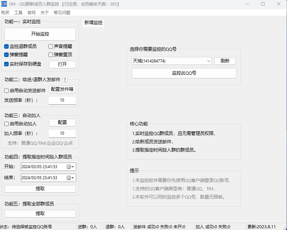This screenshot has width=287, height=230.
Task: Check the 启用自动加人 option
Action: [7, 124]
